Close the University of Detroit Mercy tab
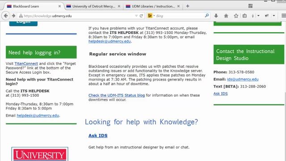The height and width of the screenshot is (161, 286). (119, 6)
